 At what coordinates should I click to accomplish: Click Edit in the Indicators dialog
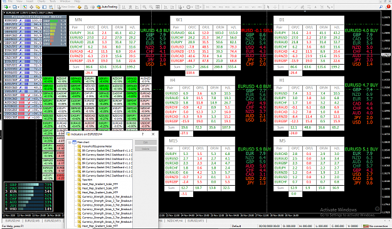tap(146, 142)
